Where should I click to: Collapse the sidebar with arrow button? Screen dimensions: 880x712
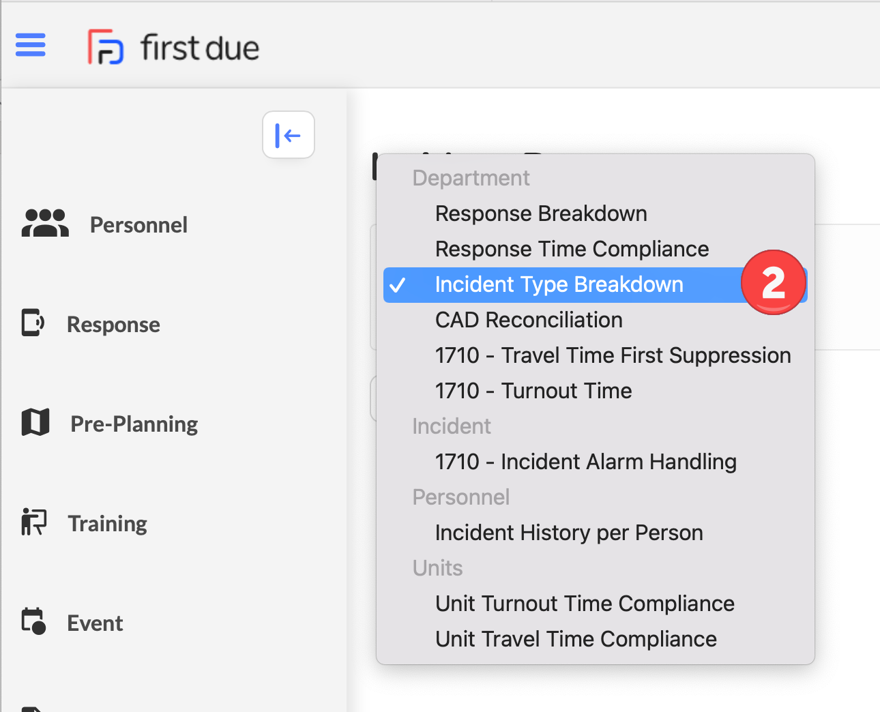[289, 135]
